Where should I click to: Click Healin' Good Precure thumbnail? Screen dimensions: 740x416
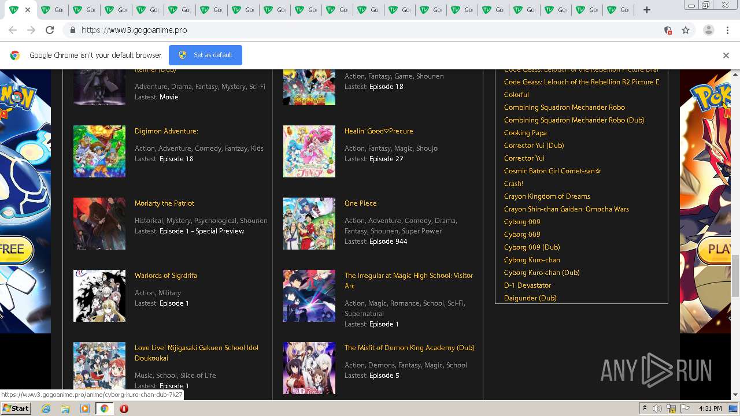[x=309, y=151]
